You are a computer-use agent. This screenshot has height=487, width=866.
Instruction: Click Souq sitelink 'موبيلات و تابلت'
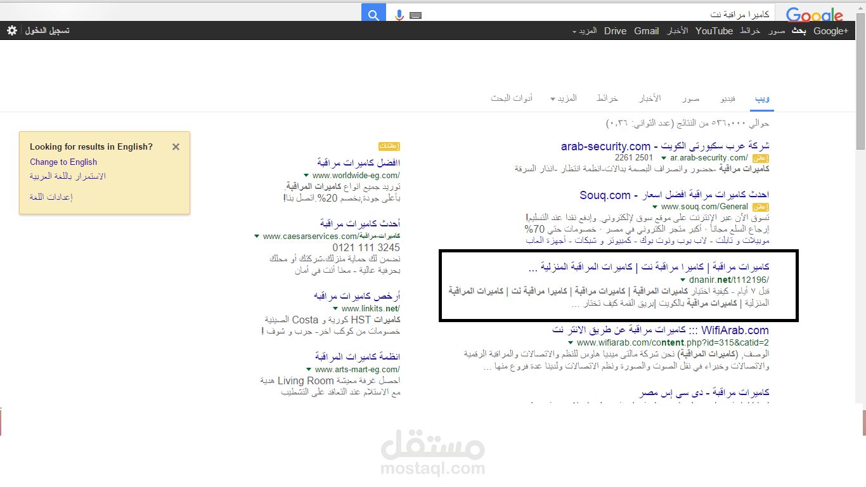pyautogui.click(x=743, y=241)
